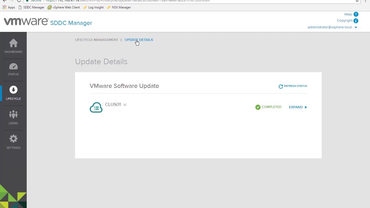Click the Expand arrow for CLUS01
This screenshot has height=208, width=370.
click(306, 107)
